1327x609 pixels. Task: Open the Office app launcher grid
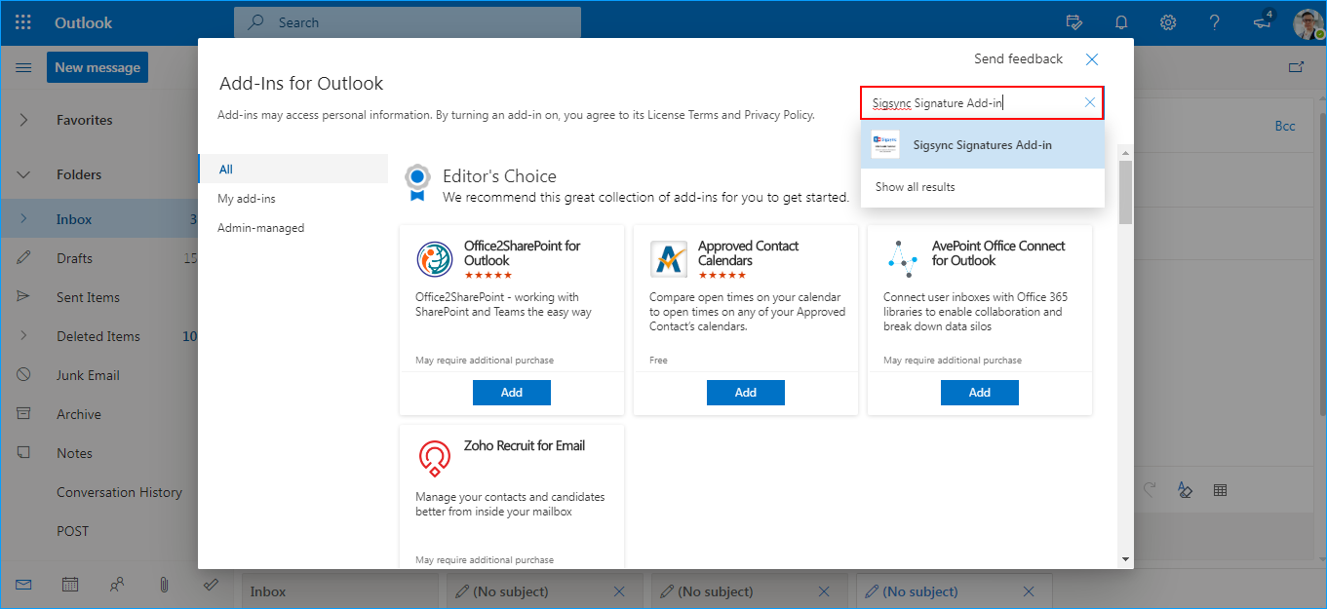pyautogui.click(x=23, y=22)
